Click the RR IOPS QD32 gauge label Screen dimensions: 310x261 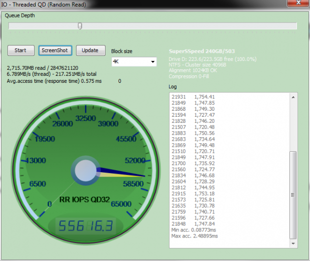[x=84, y=200]
